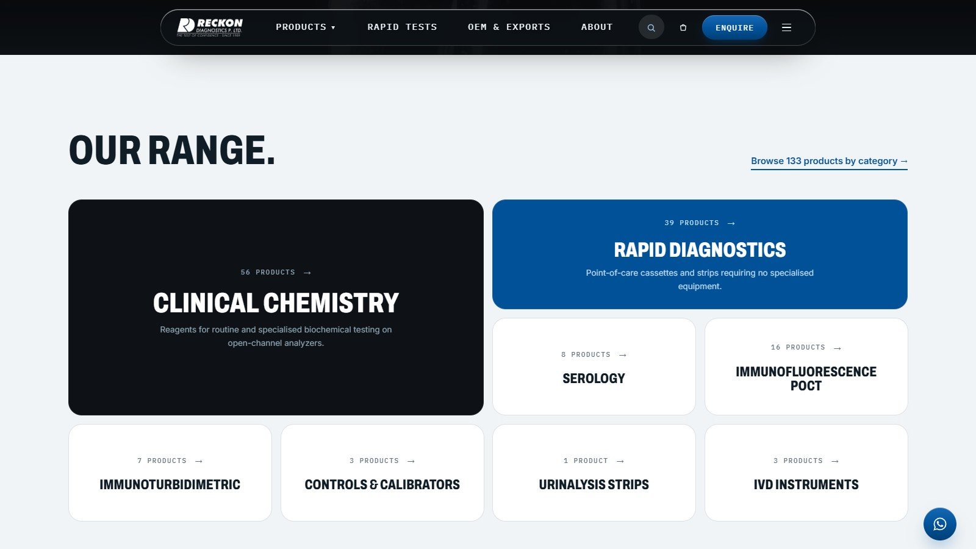Click the Clinical Chemistry description text

[276, 336]
